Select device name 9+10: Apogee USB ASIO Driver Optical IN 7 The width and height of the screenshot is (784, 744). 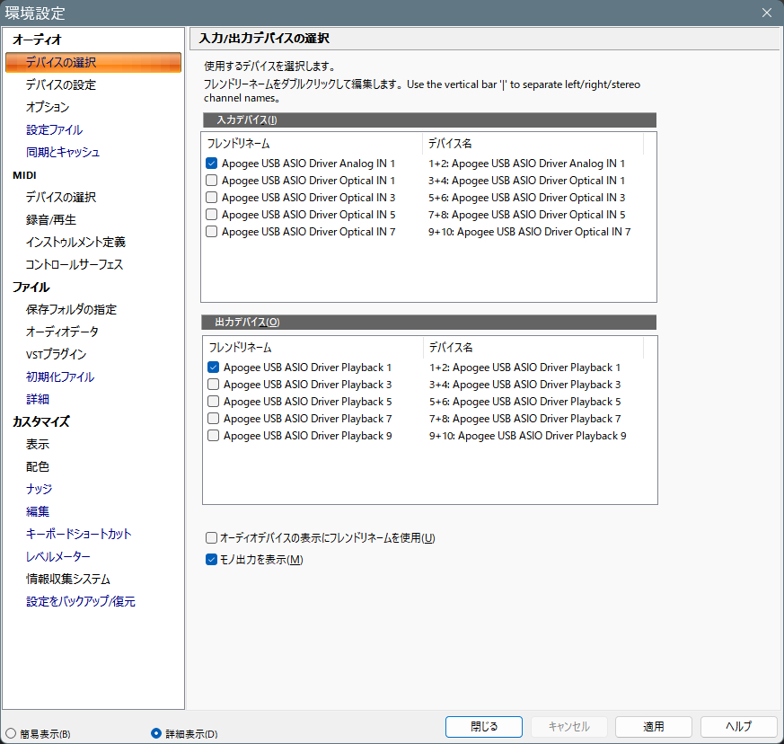click(x=530, y=231)
